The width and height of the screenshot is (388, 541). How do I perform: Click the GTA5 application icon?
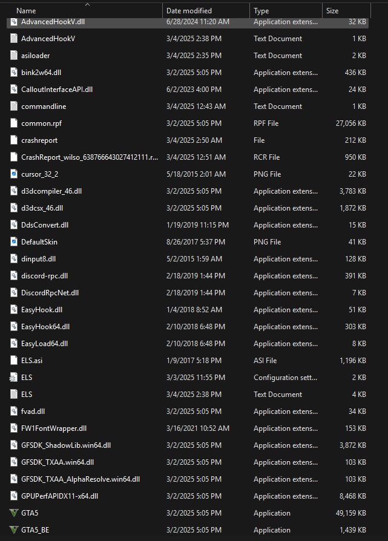(x=14, y=513)
